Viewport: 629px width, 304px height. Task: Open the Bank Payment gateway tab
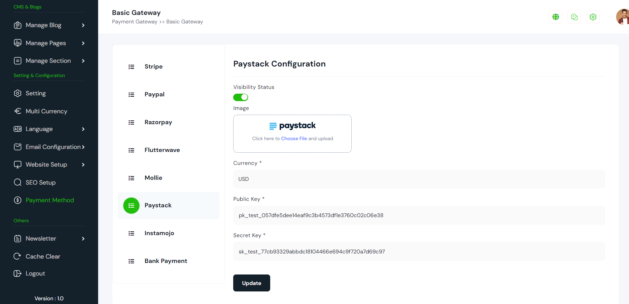pos(166,261)
